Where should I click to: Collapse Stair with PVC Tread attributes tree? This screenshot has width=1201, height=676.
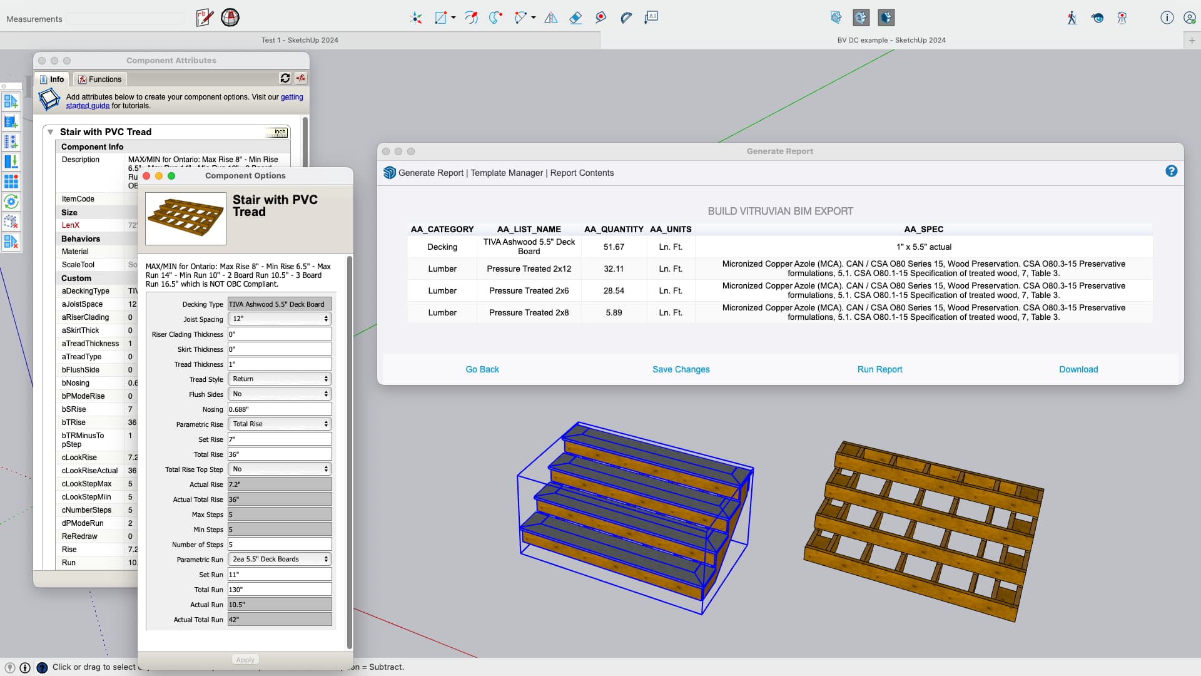click(x=51, y=132)
